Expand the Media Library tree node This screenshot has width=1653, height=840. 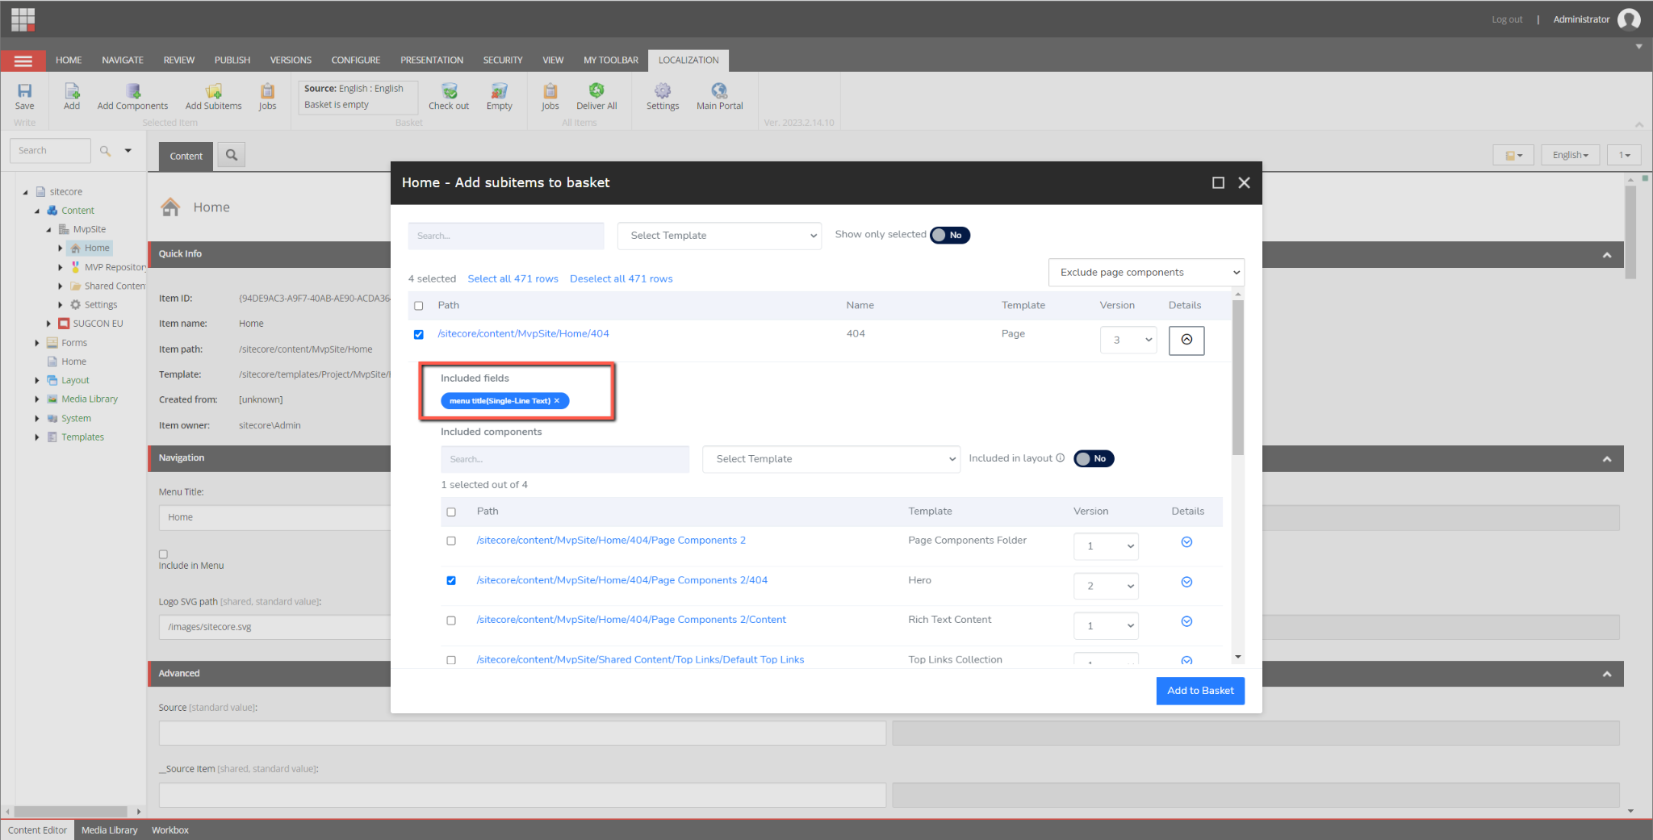pyautogui.click(x=37, y=399)
